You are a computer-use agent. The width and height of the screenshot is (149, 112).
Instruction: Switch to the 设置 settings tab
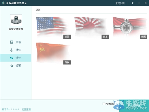pyautogui.click(x=16, y=66)
